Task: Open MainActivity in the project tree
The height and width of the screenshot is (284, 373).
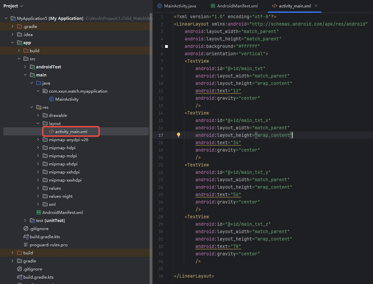Action: pyautogui.click(x=67, y=99)
